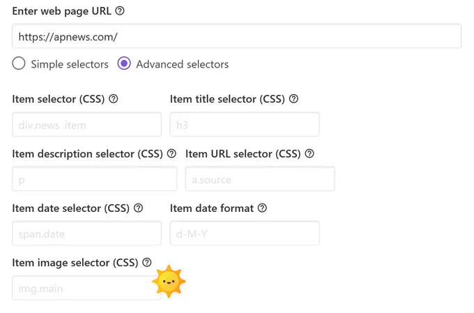Screen dimensions: 474x313
Task: Show help for Item title selector (CSS)
Action: 293,98
